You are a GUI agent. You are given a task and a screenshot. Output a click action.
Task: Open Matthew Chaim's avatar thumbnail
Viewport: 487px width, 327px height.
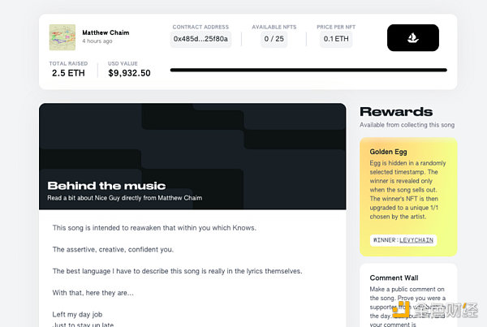(62, 37)
